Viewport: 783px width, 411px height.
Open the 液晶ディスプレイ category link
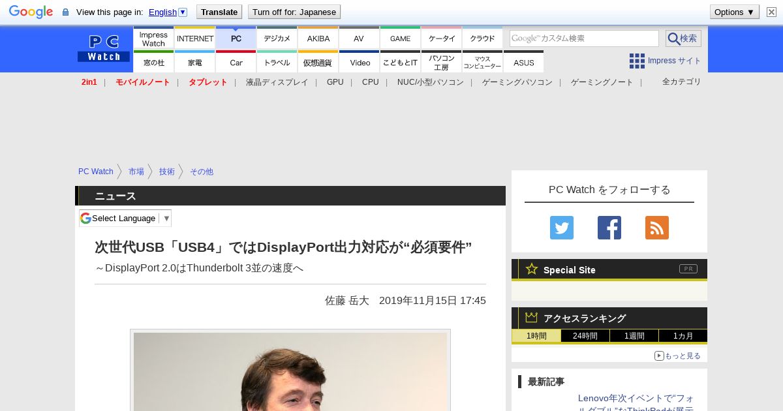(277, 82)
